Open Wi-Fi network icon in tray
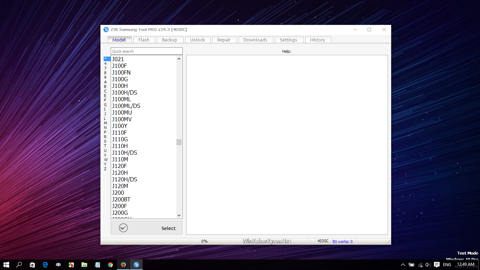480x270 pixels. click(x=420, y=265)
